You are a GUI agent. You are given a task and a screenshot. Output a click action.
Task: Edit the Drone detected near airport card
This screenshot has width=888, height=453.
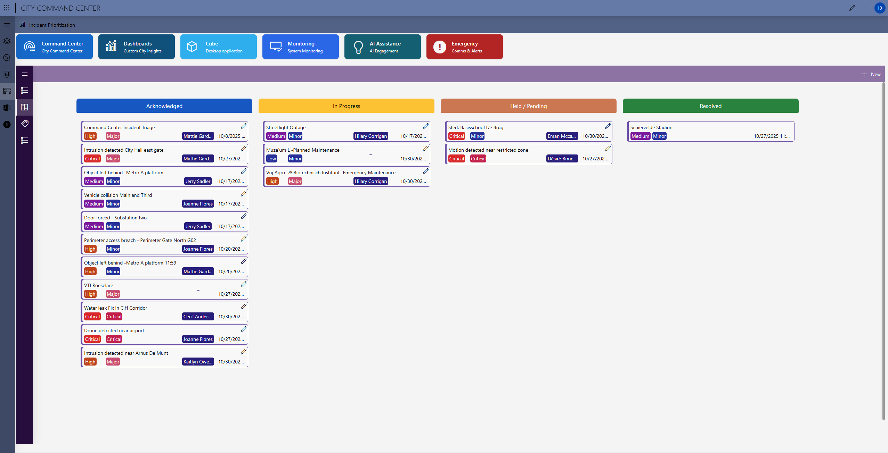coord(243,329)
